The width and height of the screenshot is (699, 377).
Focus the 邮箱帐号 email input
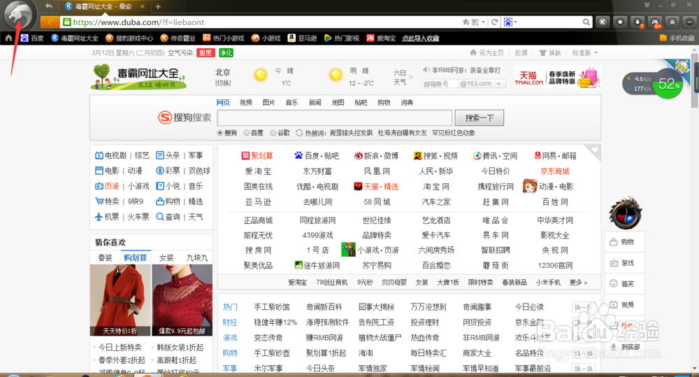click(x=440, y=83)
